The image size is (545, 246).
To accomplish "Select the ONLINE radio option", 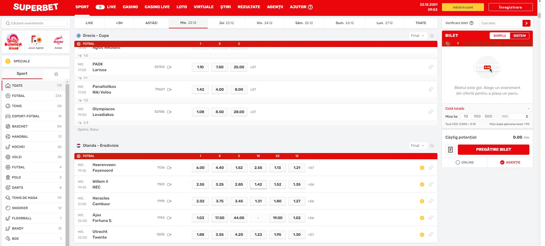I will tap(465, 162).
